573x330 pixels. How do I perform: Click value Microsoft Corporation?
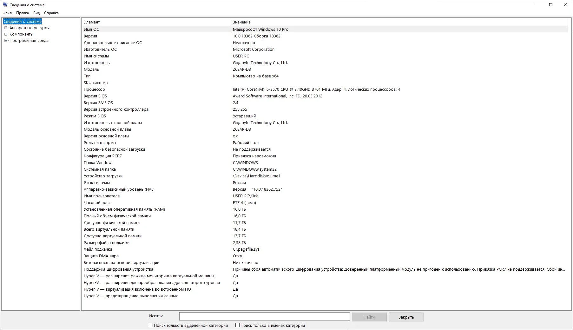254,49
